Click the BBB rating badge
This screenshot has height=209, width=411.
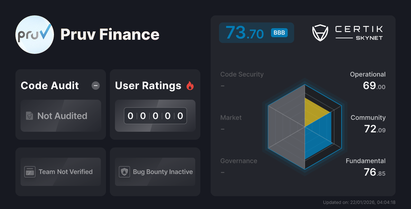(x=279, y=32)
